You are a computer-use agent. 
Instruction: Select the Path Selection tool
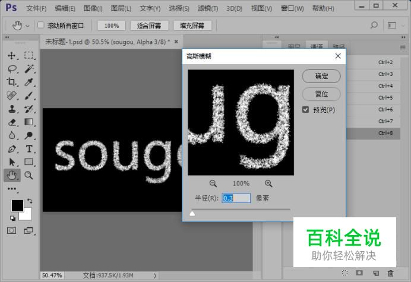point(12,162)
